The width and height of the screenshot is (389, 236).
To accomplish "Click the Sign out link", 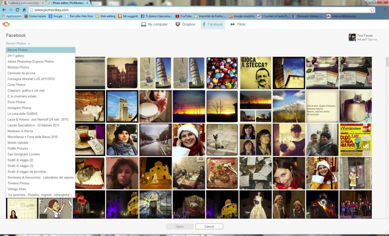I will [x=373, y=40].
